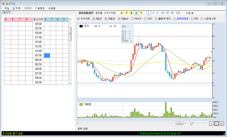Enable the OSC indicator checkbox

(x=145, y=19)
